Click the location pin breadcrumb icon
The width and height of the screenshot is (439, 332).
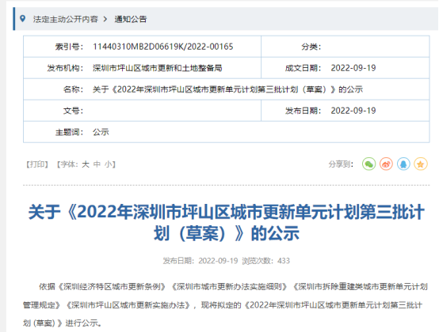click(x=23, y=19)
